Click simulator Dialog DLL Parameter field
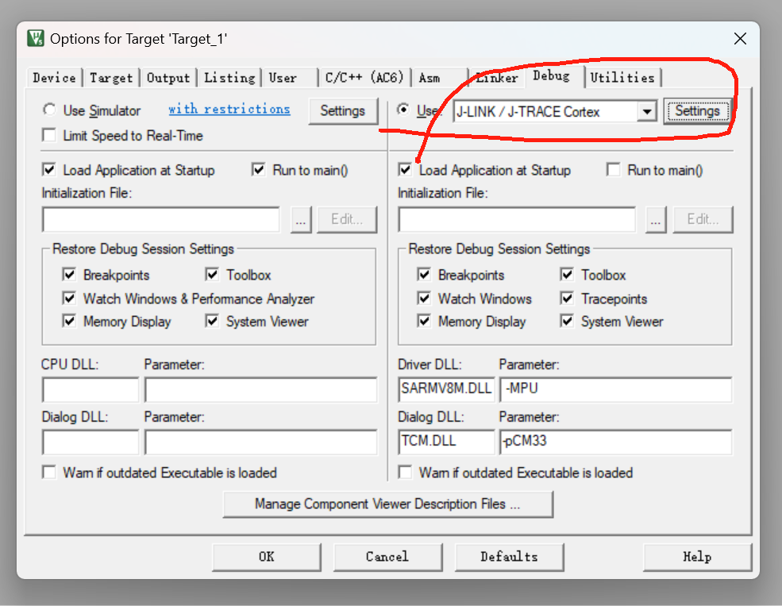 click(x=261, y=442)
